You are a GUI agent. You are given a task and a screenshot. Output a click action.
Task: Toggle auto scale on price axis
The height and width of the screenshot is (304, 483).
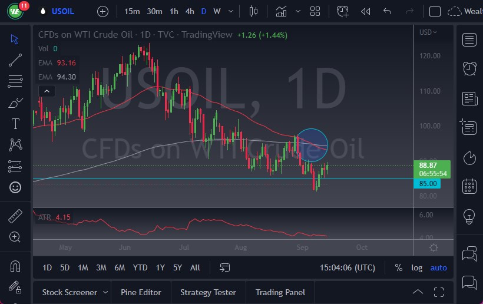[439, 267]
